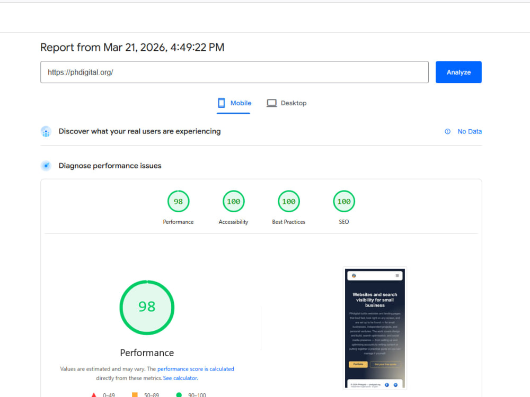Click the large Performance 98 gauge

(147, 308)
